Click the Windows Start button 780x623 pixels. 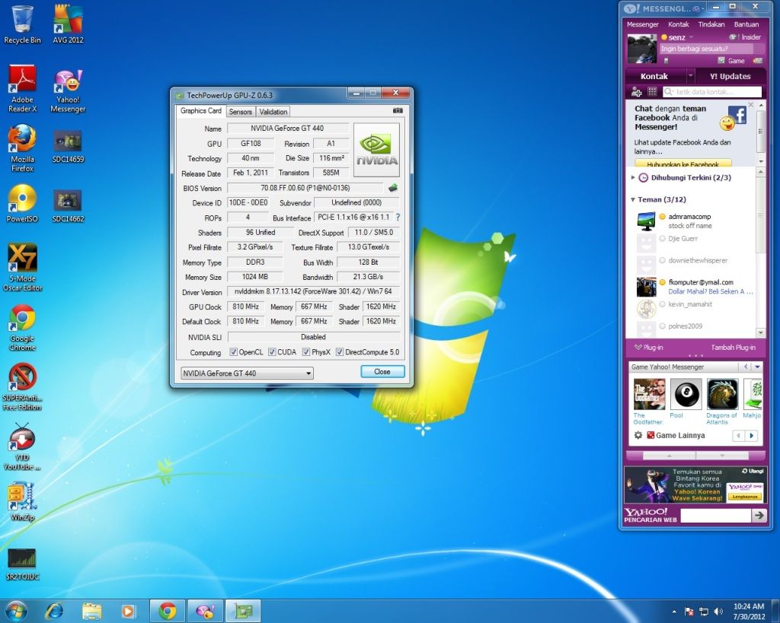pos(16,611)
